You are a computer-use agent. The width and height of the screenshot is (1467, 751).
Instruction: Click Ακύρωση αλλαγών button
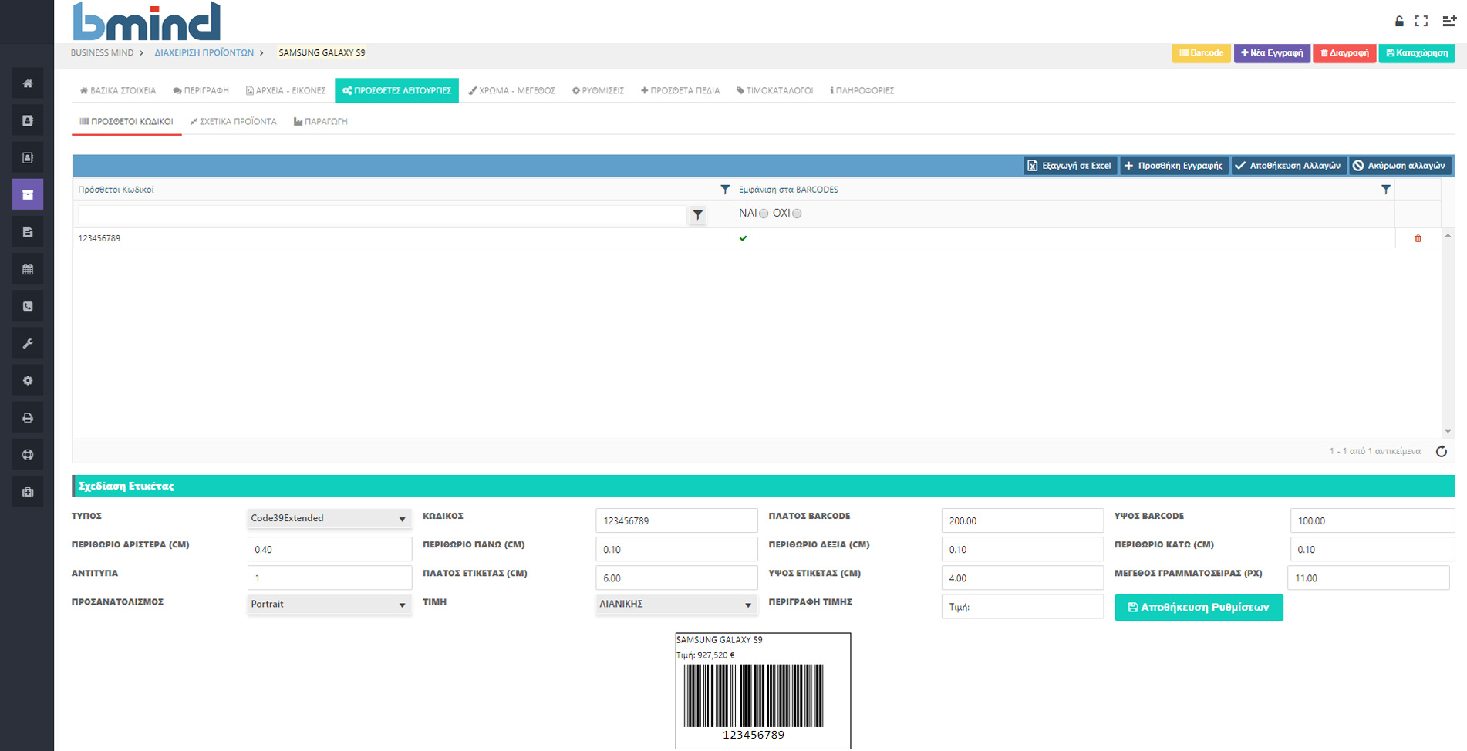[x=1400, y=166]
